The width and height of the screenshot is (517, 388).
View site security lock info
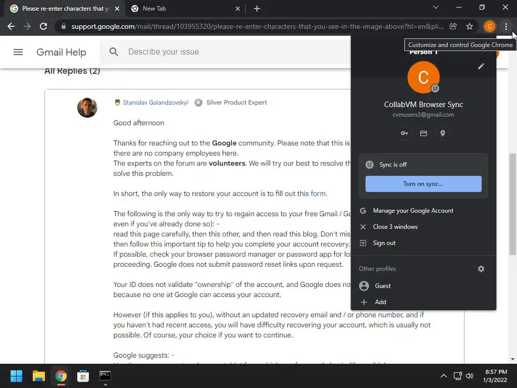click(x=63, y=26)
